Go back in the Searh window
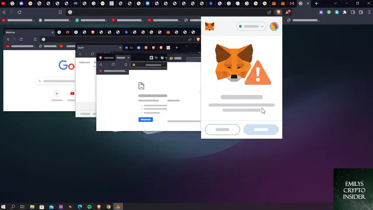Screen dimensions: 373x210 (x=80, y=54)
